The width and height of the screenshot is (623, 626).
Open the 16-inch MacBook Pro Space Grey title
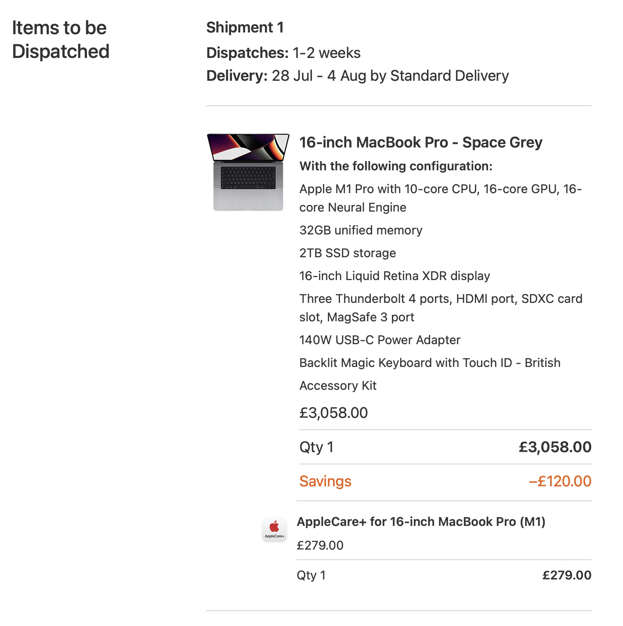pyautogui.click(x=420, y=143)
